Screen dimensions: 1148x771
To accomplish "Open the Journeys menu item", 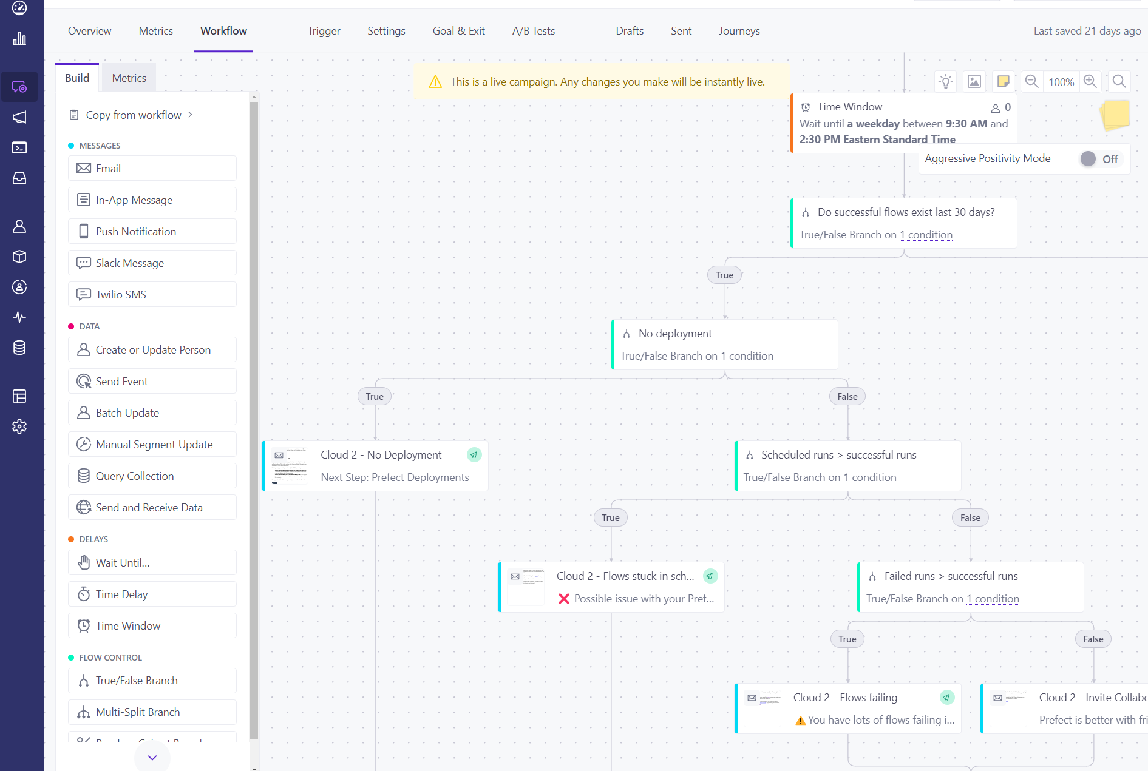I will coord(739,31).
